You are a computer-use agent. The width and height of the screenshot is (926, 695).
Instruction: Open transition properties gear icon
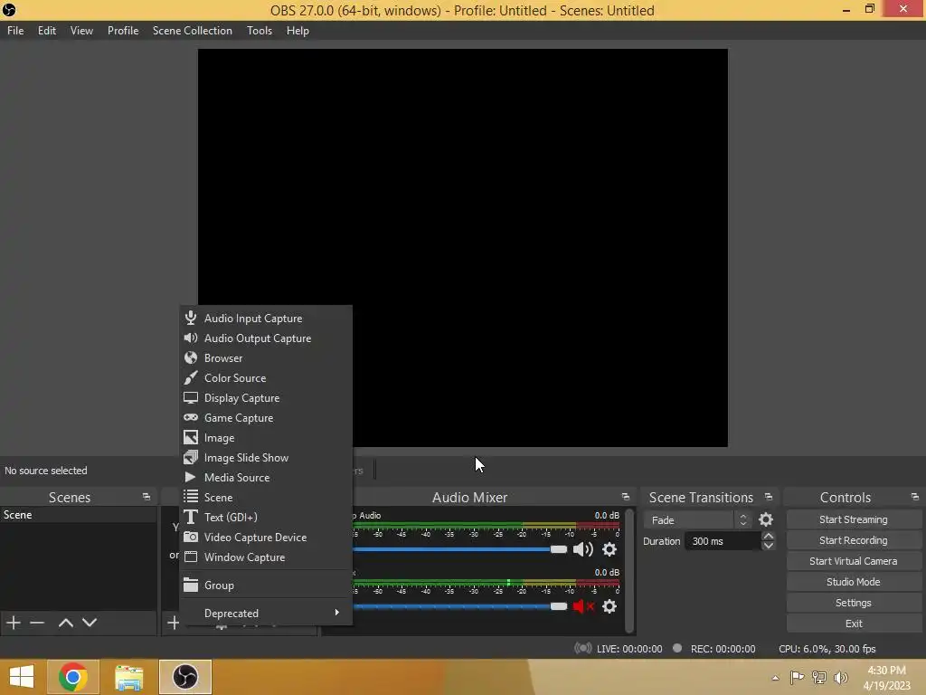click(x=766, y=519)
